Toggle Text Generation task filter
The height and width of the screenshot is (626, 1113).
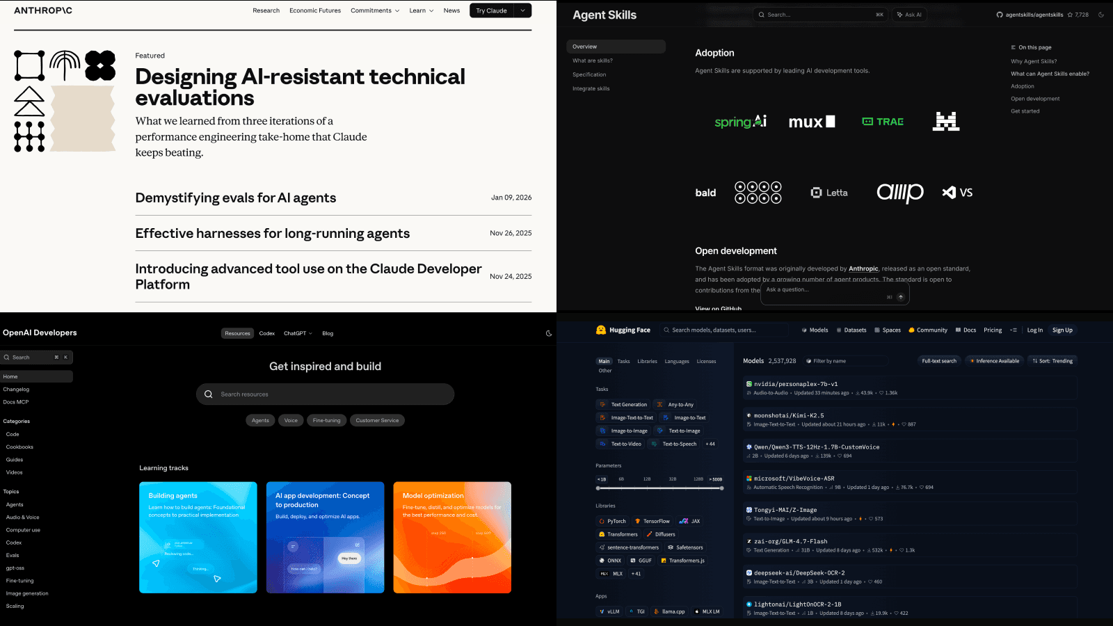coord(623,405)
